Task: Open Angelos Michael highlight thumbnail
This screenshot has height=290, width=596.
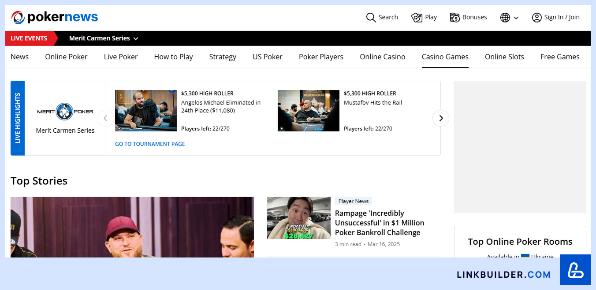Action: [x=146, y=111]
